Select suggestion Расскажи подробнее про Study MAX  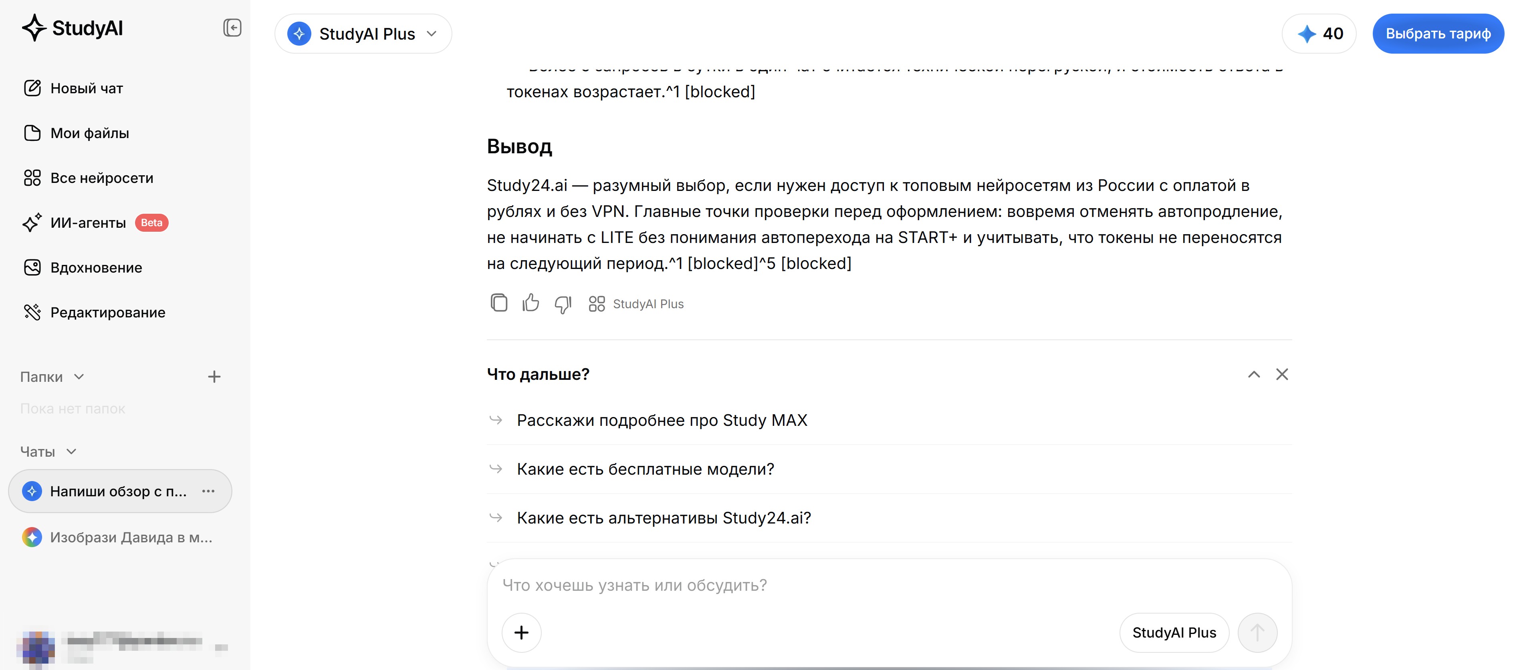pos(889,420)
